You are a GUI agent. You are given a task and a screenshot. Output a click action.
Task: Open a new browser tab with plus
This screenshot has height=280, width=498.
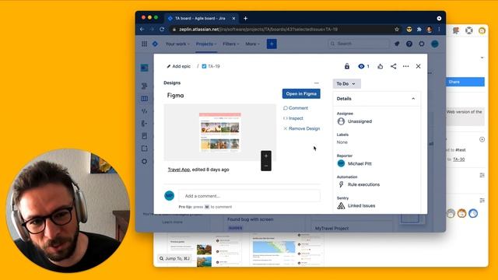coord(246,19)
